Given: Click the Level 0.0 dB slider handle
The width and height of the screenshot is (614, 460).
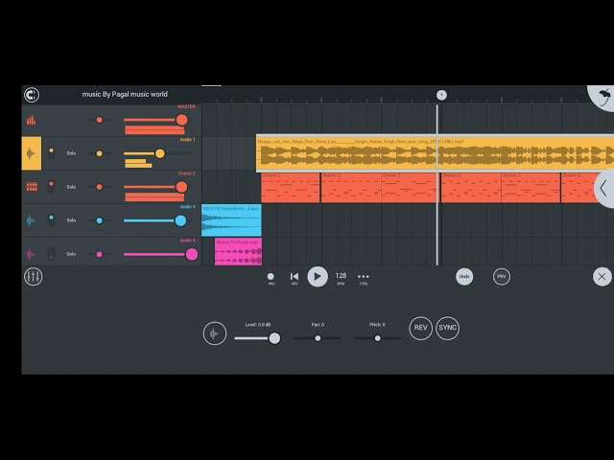Looking at the screenshot, I should coord(274,338).
